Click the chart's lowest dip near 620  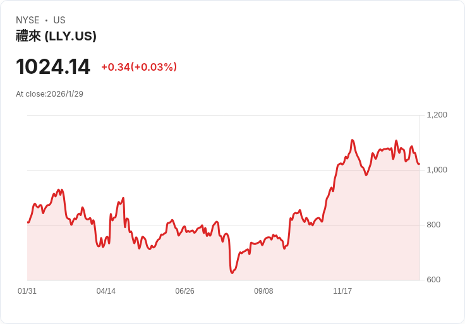pos(232,272)
